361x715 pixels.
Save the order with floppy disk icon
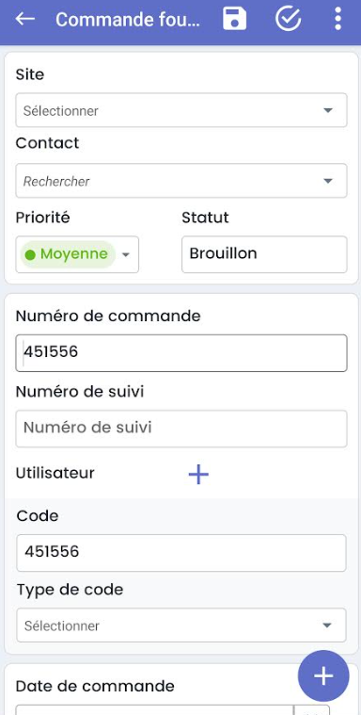tap(234, 19)
